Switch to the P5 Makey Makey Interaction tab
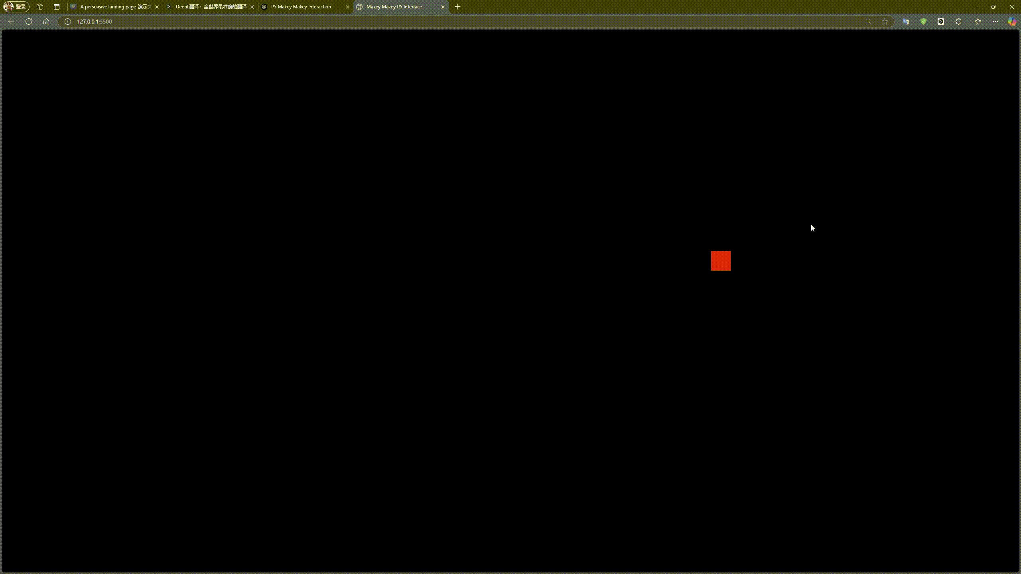This screenshot has height=574, width=1021. (301, 7)
